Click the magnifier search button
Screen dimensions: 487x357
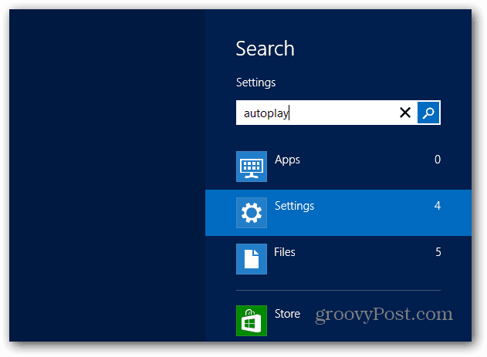(428, 113)
